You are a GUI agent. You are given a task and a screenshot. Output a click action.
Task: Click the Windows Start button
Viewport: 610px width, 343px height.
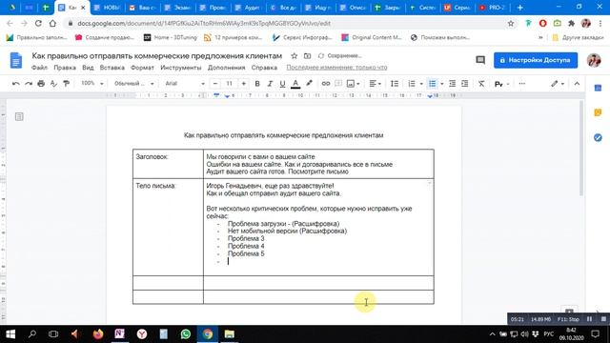10,334
